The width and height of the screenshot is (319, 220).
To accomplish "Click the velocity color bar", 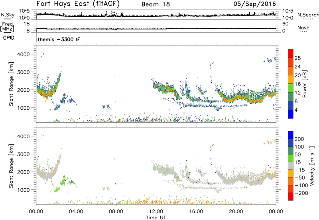I will 291,166.
